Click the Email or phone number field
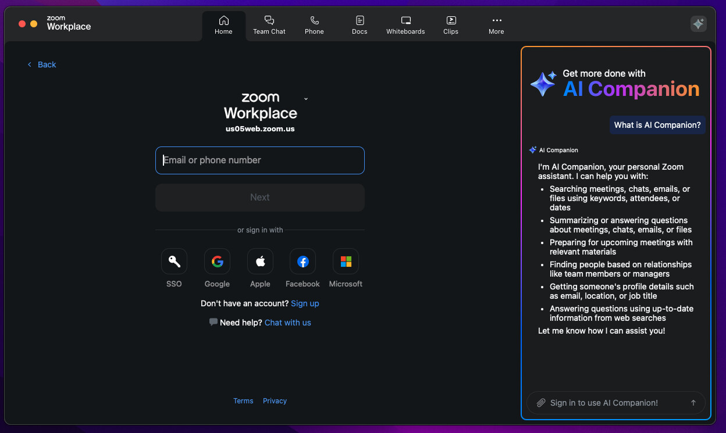This screenshot has height=433, width=726. 260,160
